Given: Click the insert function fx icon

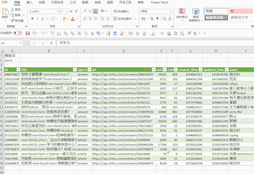Looking at the screenshot, I should pyautogui.click(x=52, y=43).
